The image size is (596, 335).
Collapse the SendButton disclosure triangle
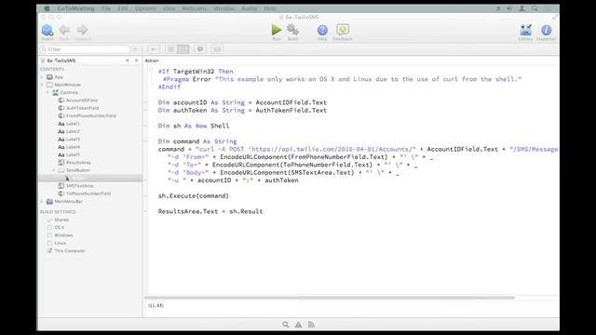(54, 170)
